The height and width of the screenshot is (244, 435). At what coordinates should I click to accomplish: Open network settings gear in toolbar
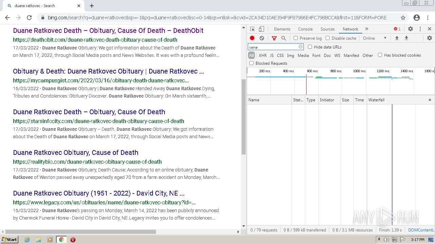coord(430,38)
